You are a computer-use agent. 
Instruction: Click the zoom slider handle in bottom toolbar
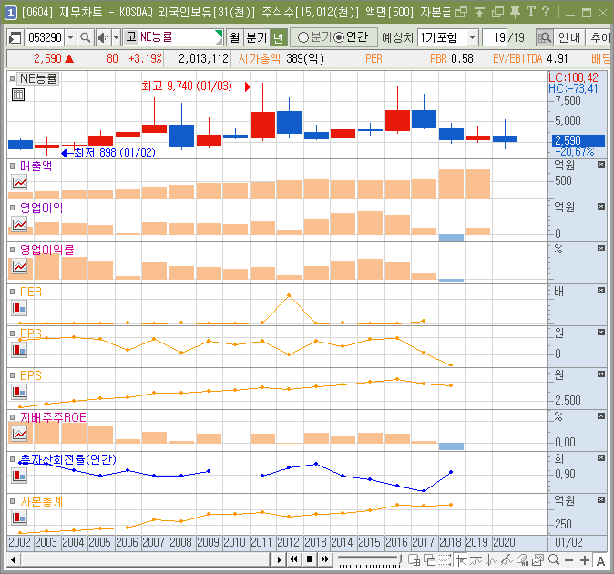point(400,560)
